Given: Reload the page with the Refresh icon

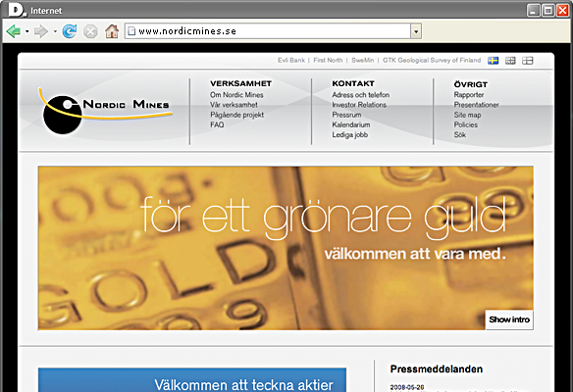Looking at the screenshot, I should 70,31.
